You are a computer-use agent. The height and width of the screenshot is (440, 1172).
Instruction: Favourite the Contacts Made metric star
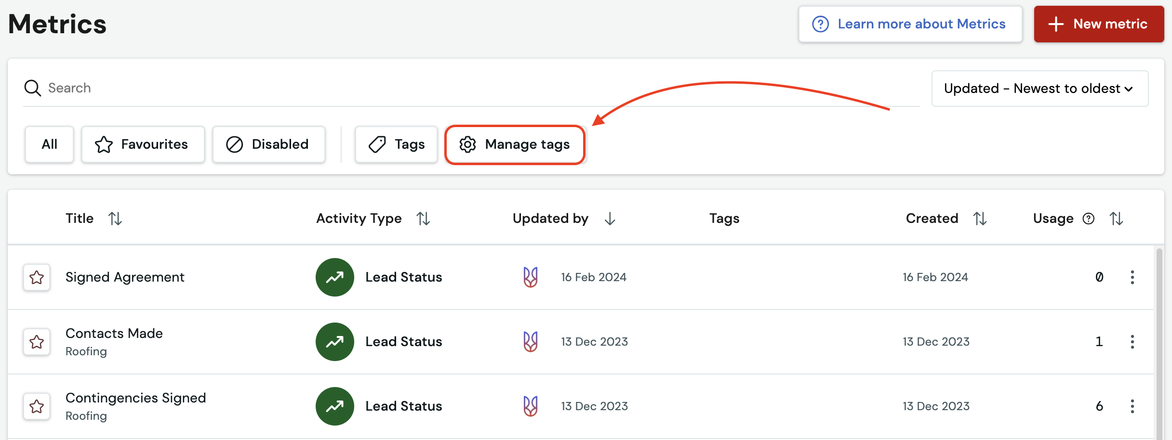[37, 342]
